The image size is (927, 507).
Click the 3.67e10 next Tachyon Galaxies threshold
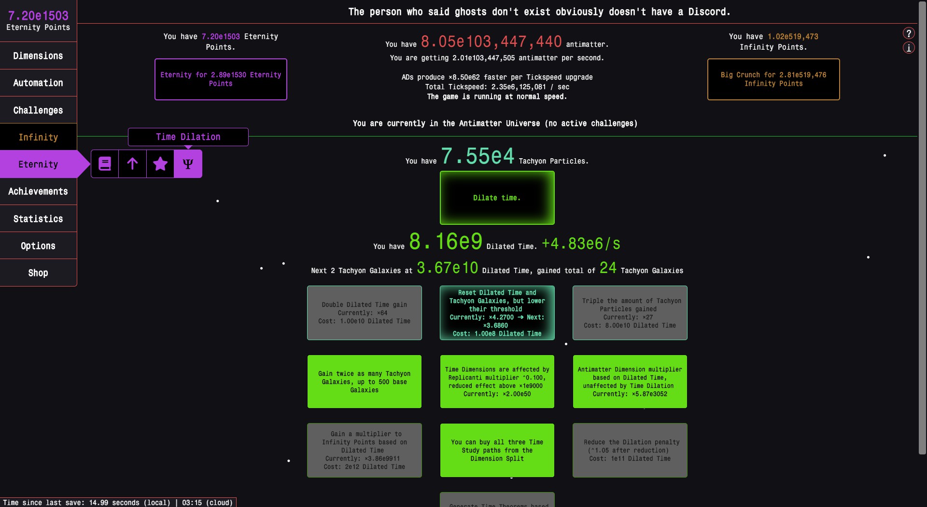pos(448,268)
